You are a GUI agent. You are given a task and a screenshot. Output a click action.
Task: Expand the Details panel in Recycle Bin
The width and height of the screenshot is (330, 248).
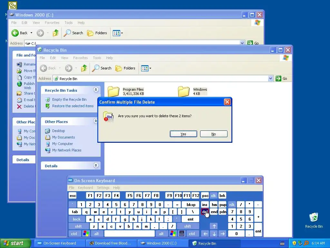pos(96,165)
